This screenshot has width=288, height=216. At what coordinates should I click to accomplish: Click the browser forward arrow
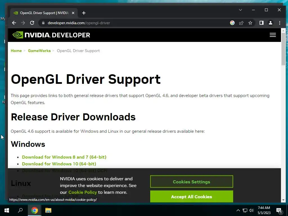[x=23, y=23]
